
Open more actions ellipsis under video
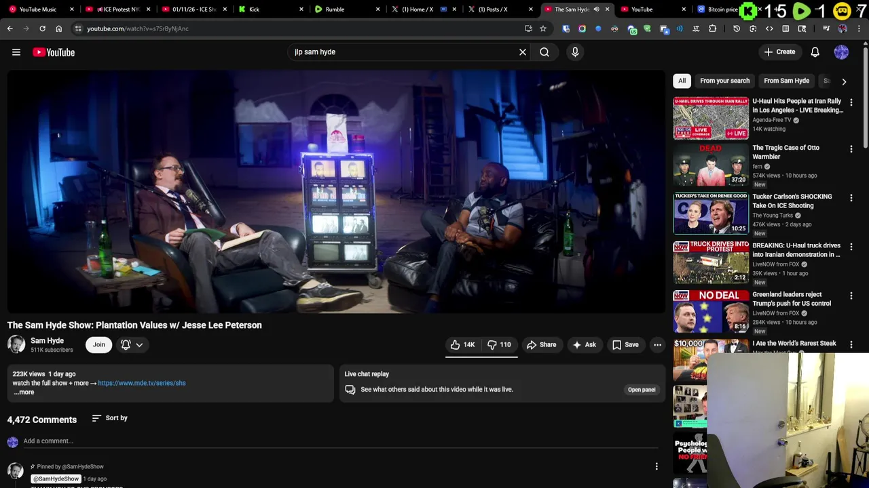pyautogui.click(x=657, y=345)
